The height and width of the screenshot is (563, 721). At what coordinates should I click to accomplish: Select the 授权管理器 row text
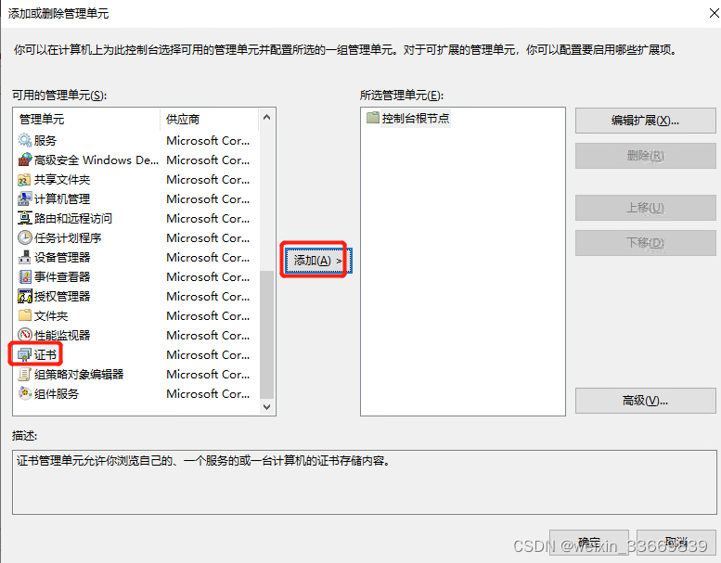point(62,297)
